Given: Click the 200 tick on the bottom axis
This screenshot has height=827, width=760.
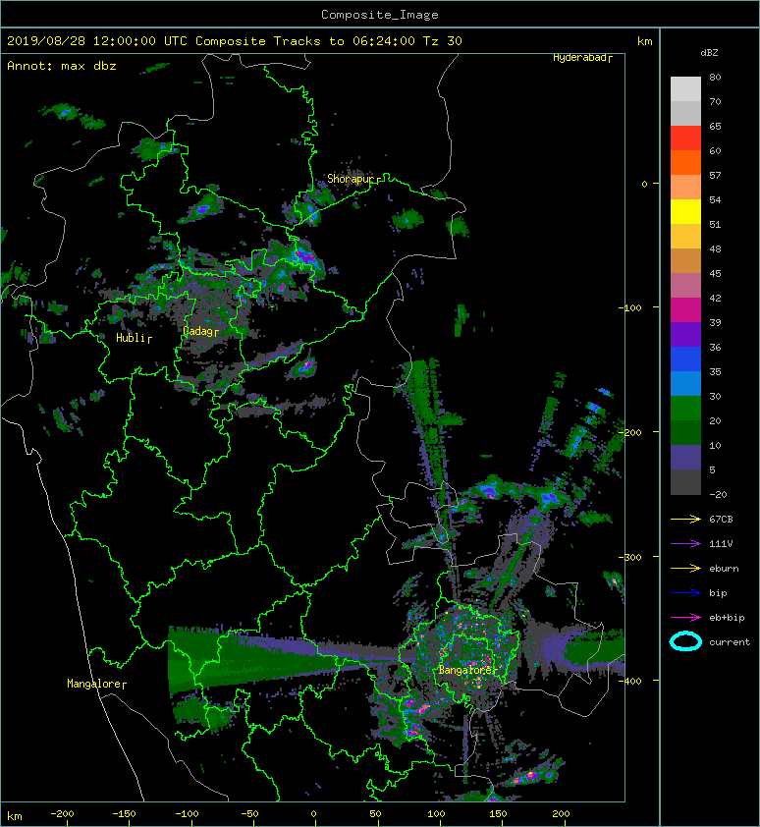Looking at the screenshot, I should click(x=561, y=814).
